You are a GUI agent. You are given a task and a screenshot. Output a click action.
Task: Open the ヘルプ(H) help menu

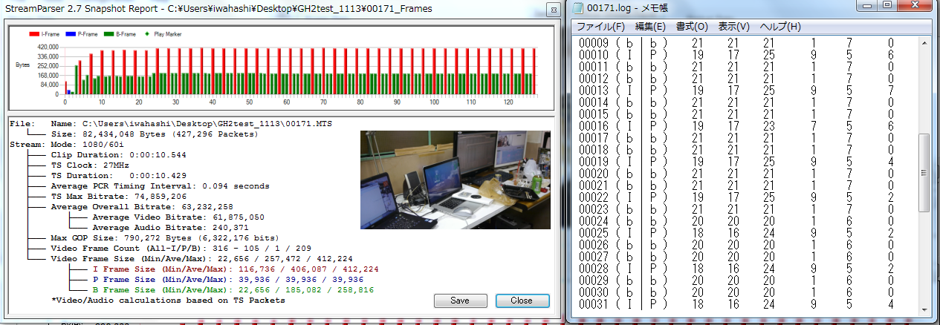[778, 27]
